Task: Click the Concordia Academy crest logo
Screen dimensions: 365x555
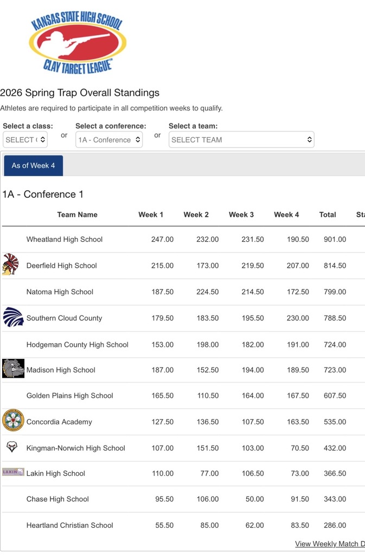Action: tap(13, 420)
